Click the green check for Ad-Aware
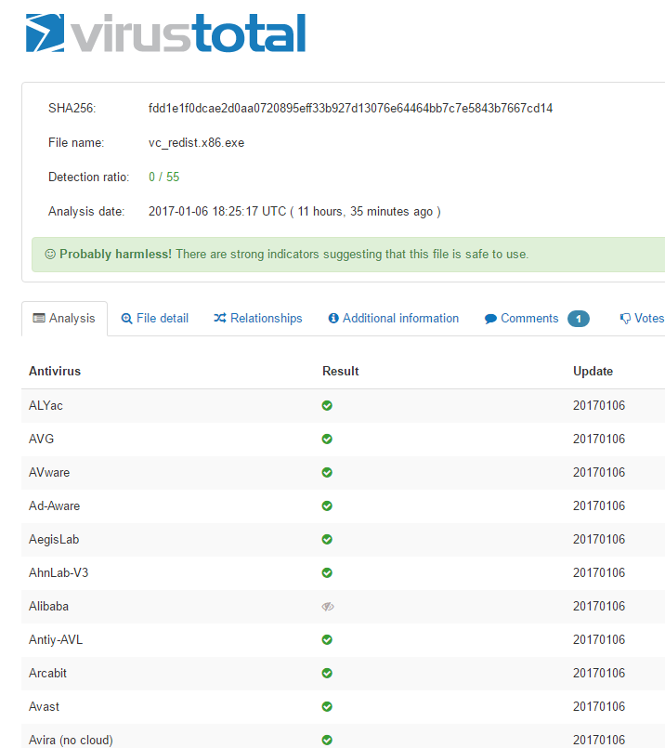Screen dimensions: 665x748 pyautogui.click(x=327, y=505)
